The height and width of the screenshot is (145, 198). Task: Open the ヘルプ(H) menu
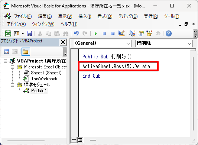[69, 24]
